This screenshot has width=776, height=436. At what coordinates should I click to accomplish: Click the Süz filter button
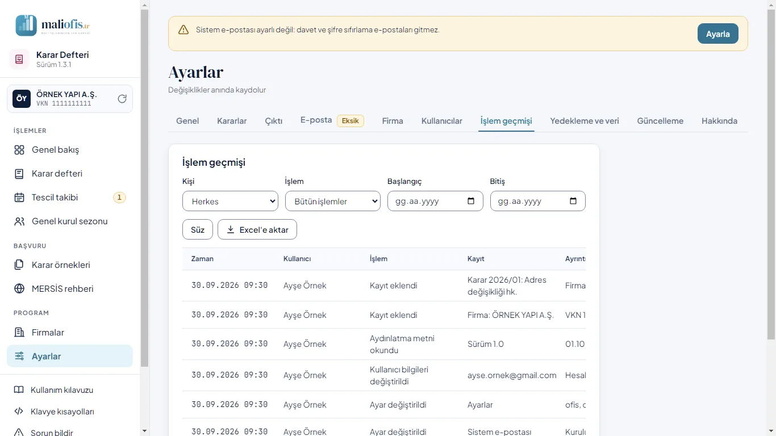[198, 229]
